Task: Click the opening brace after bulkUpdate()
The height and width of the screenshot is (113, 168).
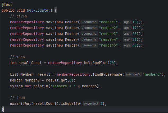Action: click(56, 10)
